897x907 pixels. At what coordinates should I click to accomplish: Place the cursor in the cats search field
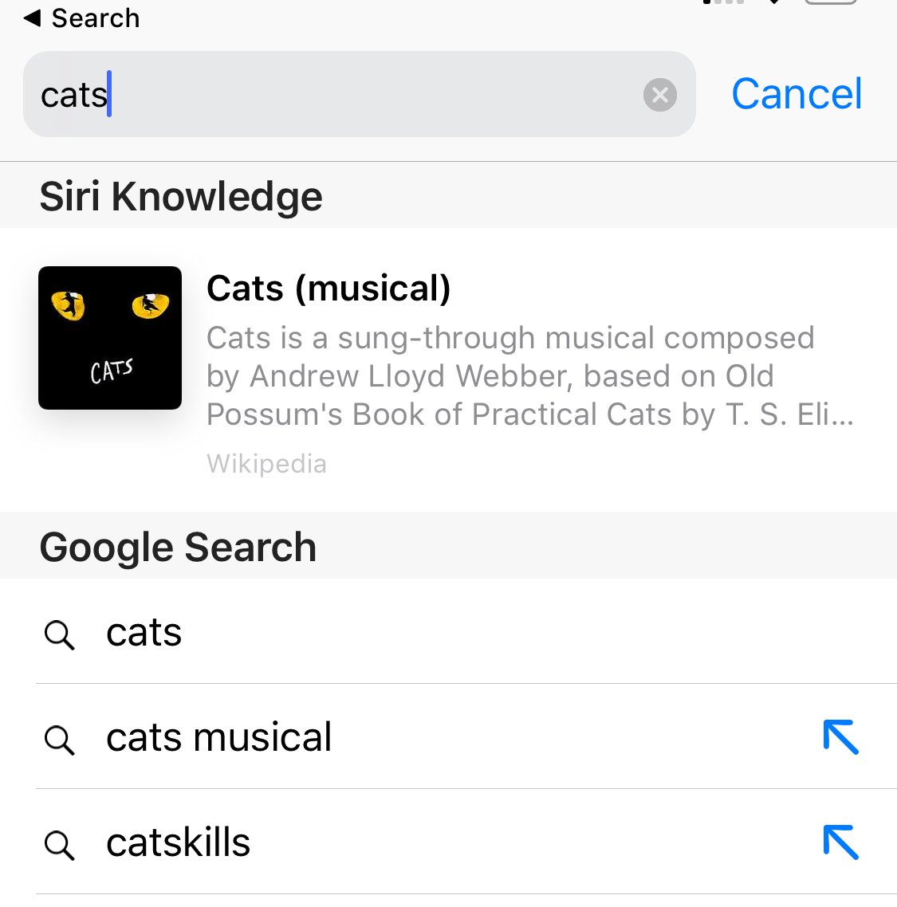[359, 94]
